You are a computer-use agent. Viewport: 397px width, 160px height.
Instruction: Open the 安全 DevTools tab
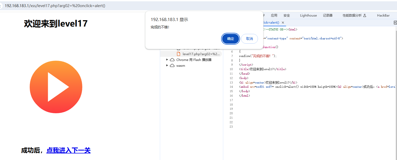point(287,16)
